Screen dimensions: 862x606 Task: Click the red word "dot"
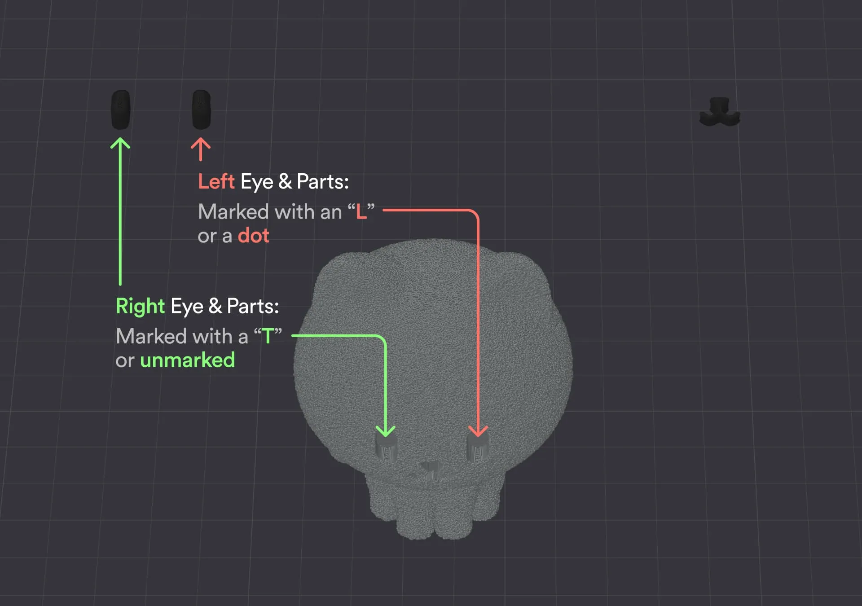click(x=253, y=236)
